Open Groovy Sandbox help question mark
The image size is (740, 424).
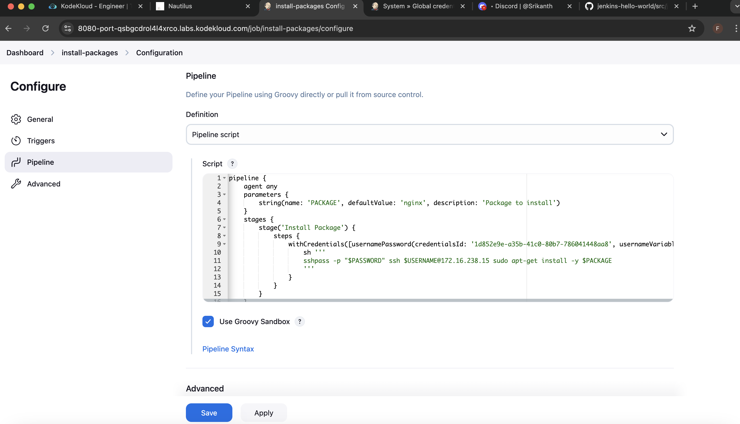tap(300, 321)
